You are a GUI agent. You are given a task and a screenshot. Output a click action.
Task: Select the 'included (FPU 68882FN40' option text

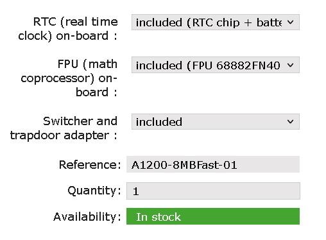(x=208, y=65)
